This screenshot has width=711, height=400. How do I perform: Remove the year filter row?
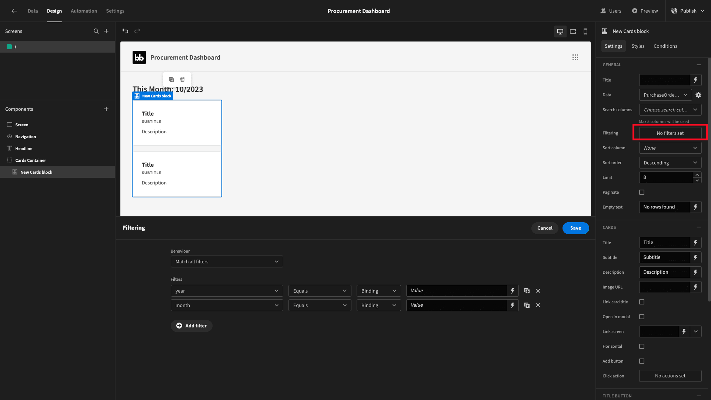pos(538,291)
